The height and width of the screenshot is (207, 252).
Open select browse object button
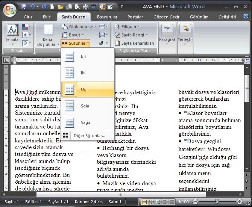[x=246, y=181]
